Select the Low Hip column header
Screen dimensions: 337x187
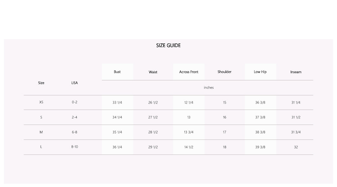[260, 72]
